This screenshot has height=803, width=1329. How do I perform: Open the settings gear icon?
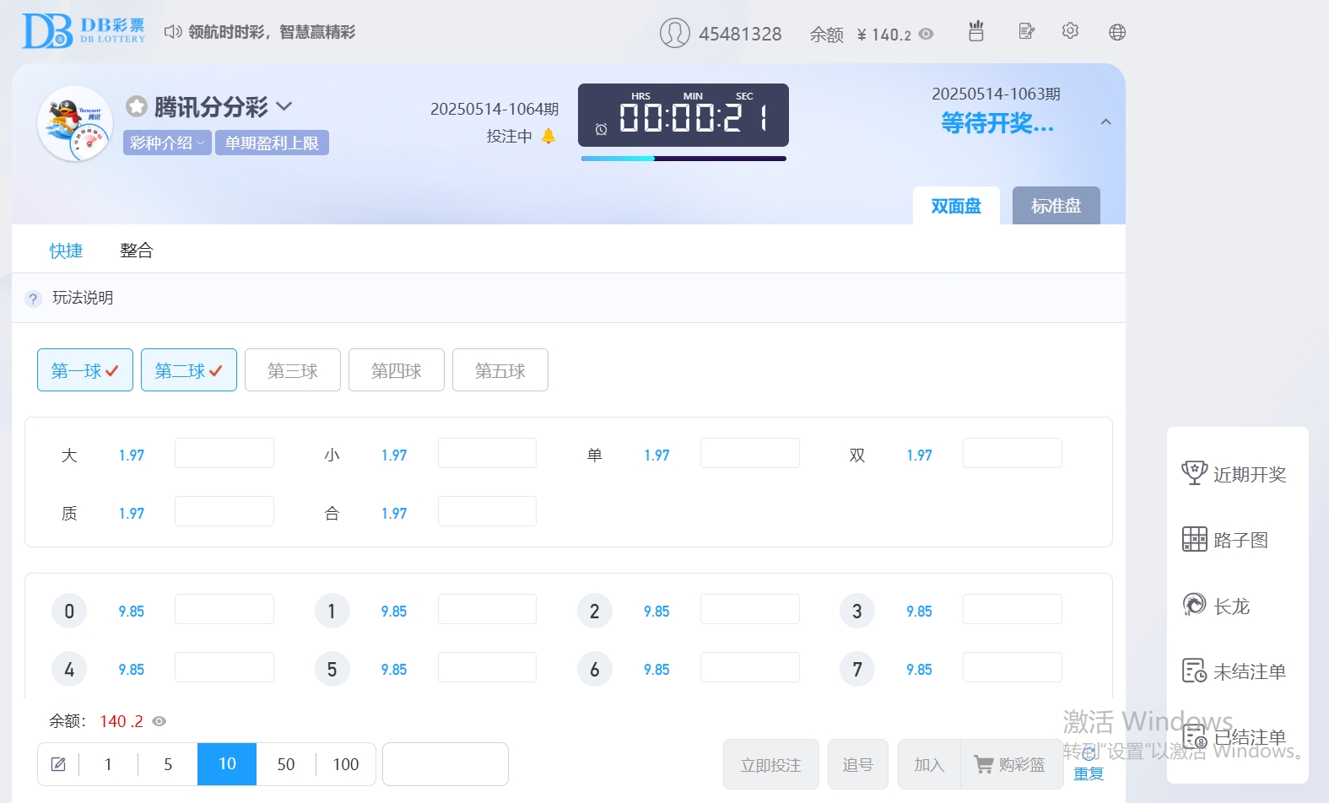tap(1070, 31)
